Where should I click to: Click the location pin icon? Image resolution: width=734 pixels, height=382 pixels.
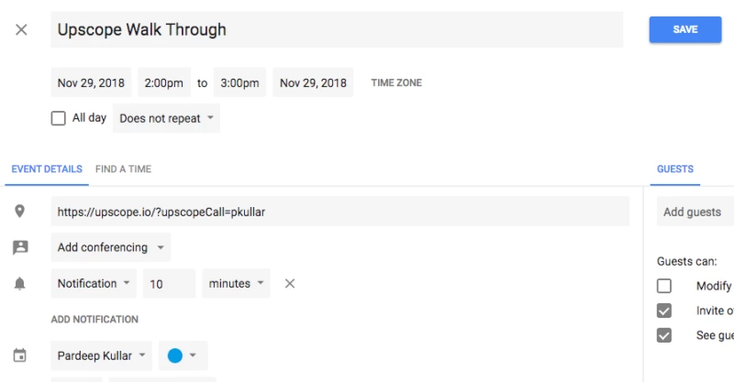click(x=20, y=211)
